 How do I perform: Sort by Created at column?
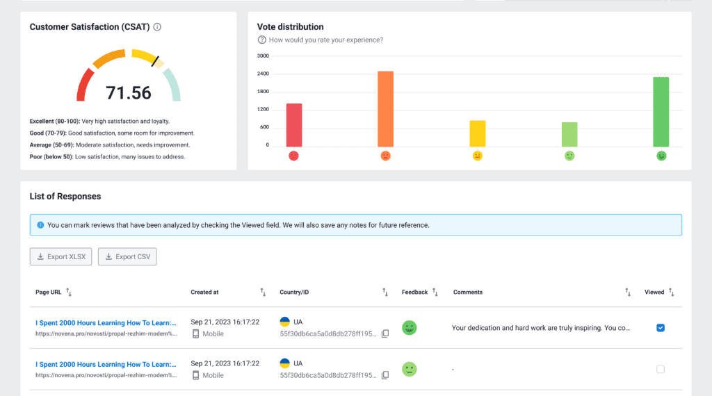tap(263, 292)
